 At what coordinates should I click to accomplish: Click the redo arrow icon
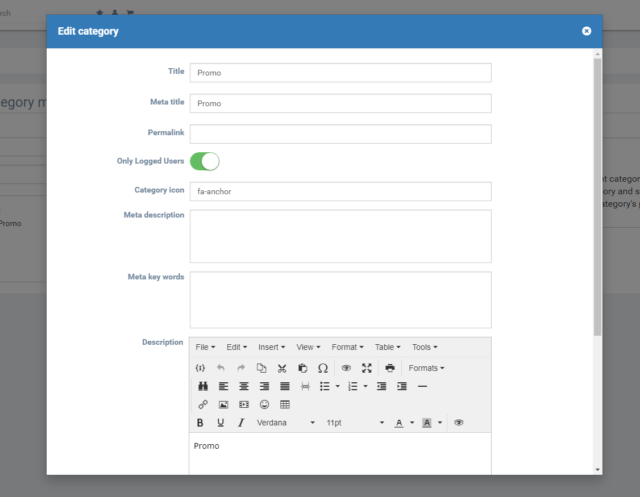[241, 368]
